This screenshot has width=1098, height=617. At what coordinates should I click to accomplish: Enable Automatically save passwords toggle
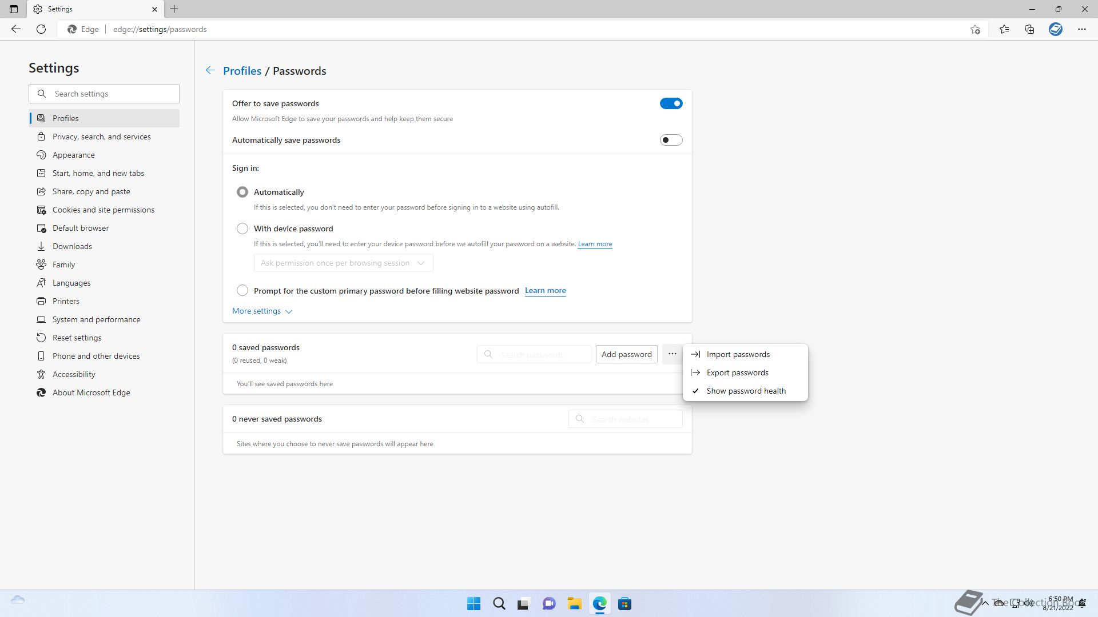(671, 140)
